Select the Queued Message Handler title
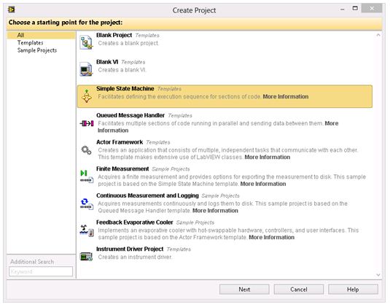Screen dimensions: 390x307 (x=130, y=115)
